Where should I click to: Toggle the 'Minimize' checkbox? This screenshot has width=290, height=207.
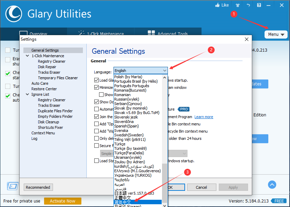pyautogui.click(x=96, y=87)
